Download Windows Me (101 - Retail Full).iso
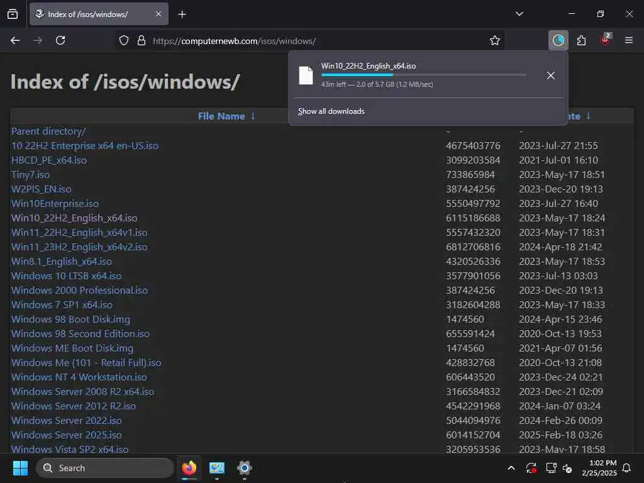Screen dimensions: 644x483 (86, 363)
